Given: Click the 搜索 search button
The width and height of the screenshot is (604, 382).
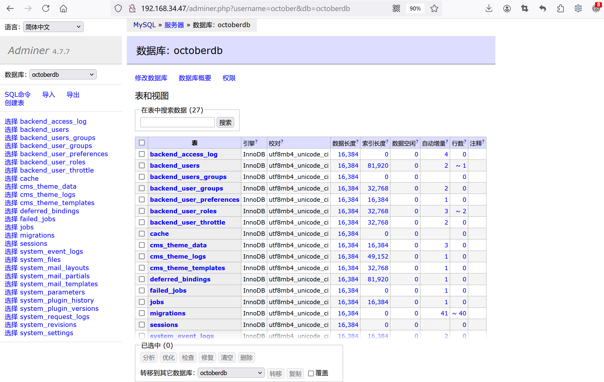Looking at the screenshot, I should click(x=225, y=122).
